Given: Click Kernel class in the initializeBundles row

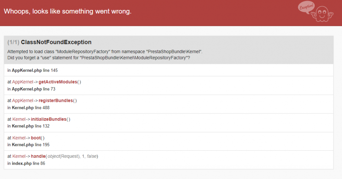Looking at the screenshot, I should click(19, 119).
